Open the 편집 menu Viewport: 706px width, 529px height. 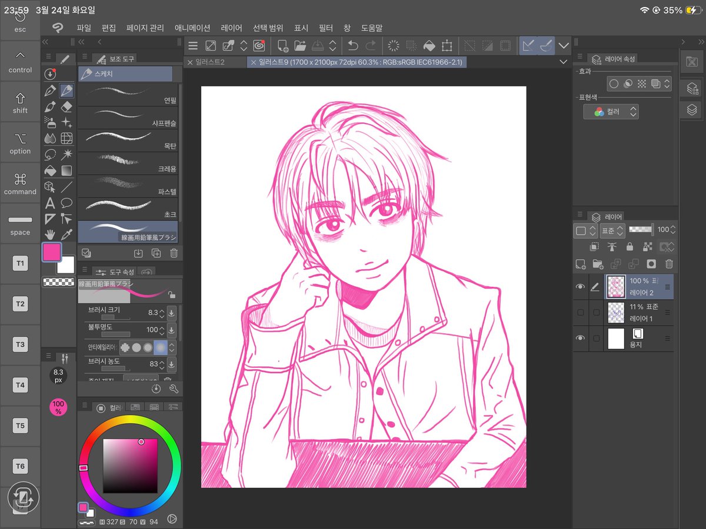[109, 28]
